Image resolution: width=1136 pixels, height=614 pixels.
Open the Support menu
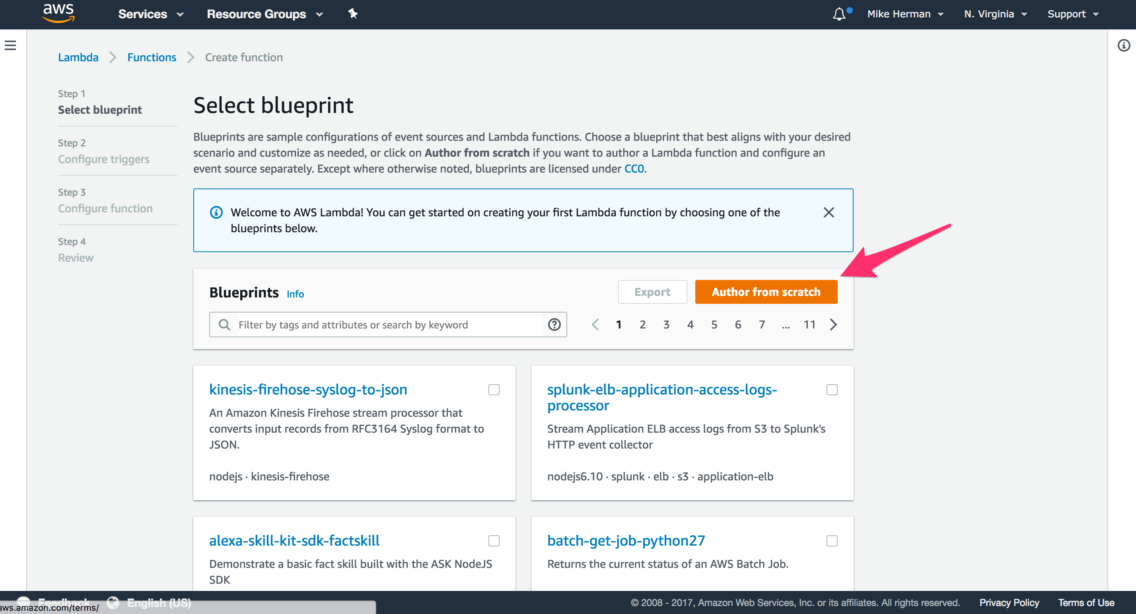[x=1072, y=14]
